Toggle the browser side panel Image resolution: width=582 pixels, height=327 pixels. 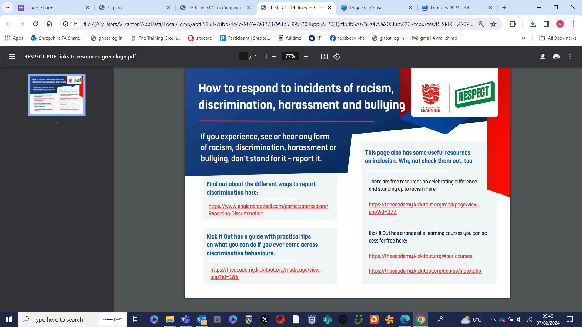coord(546,24)
